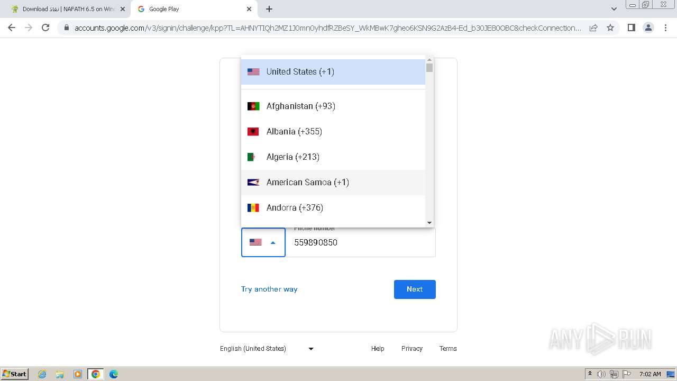Screen dimensions: 677x381
Task: Open the Windows Start menu
Action: (x=15, y=374)
